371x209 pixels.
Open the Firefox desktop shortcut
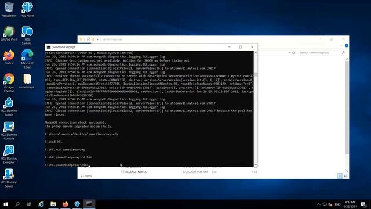9,57
